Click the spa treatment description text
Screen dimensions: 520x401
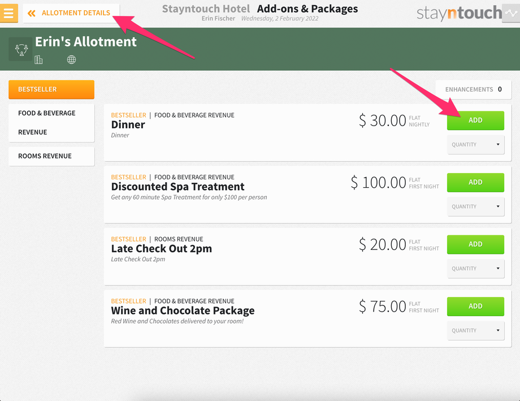[x=189, y=197]
